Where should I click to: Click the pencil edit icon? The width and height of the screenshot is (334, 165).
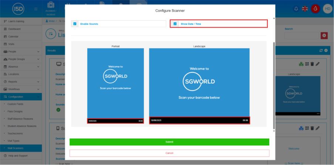tap(318, 64)
